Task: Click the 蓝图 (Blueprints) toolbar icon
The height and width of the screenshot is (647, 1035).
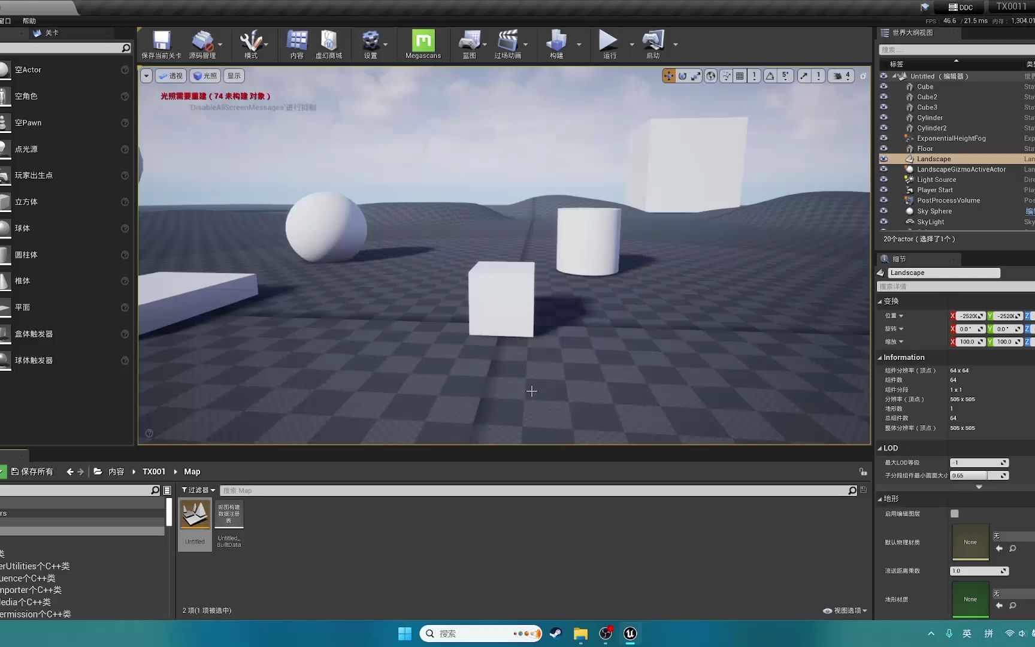Action: pos(470,43)
